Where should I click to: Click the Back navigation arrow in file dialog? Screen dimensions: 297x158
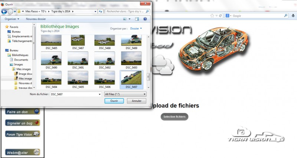[5, 11]
